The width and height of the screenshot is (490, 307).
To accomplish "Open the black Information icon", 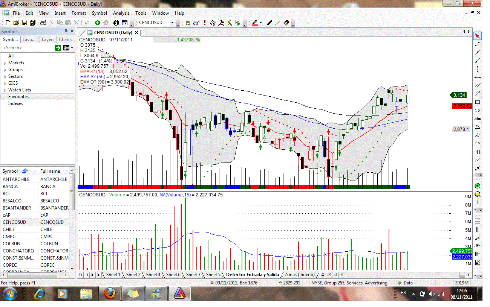I will pos(116,23).
